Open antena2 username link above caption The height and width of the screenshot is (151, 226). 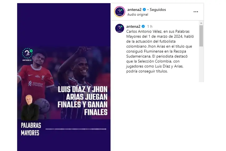tap(133, 26)
